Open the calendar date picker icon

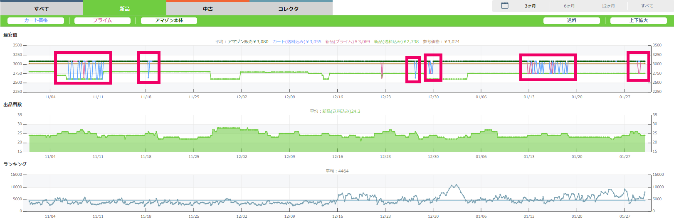(504, 6)
